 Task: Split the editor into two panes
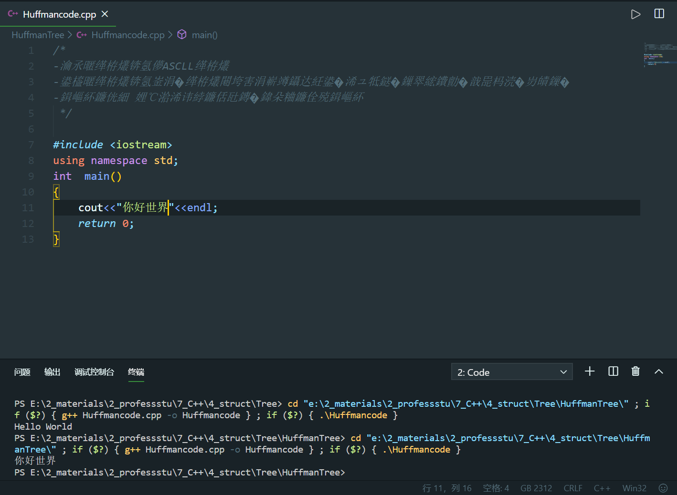point(659,14)
